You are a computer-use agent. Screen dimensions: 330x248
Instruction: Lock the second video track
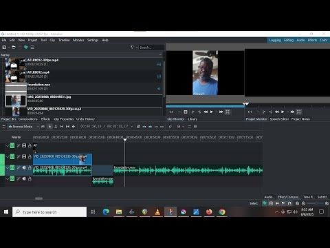pyautogui.click(x=30, y=156)
